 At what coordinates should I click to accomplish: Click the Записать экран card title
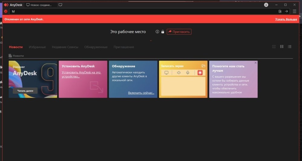click(172, 66)
